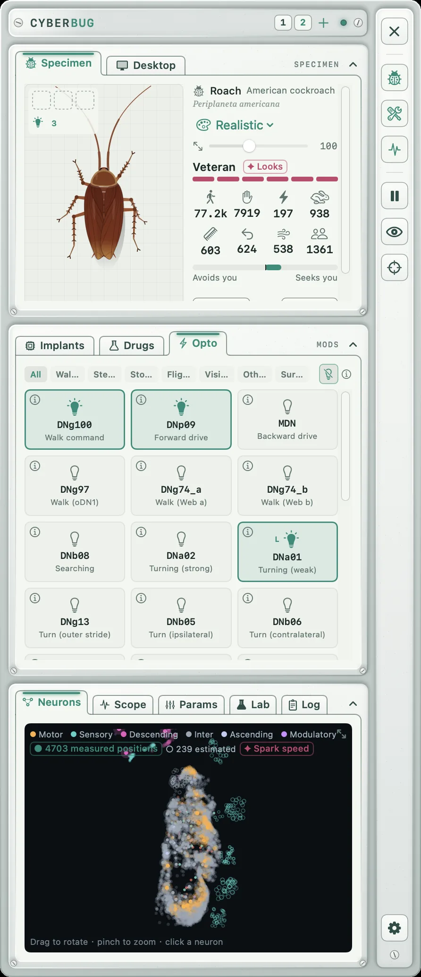The height and width of the screenshot is (977, 421).
Task: Select the Ste... filter chip
Action: pos(104,374)
